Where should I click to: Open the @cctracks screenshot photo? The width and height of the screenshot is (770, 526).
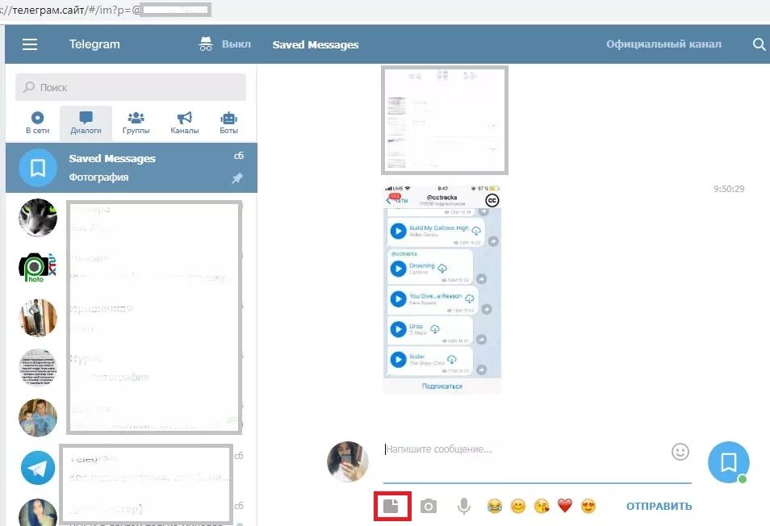click(x=442, y=289)
